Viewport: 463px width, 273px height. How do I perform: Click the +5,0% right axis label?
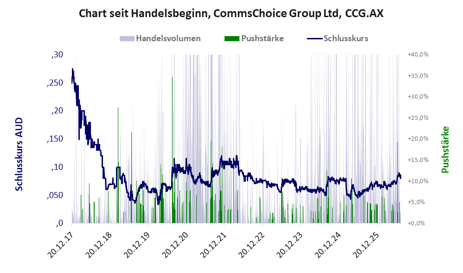pos(416,202)
